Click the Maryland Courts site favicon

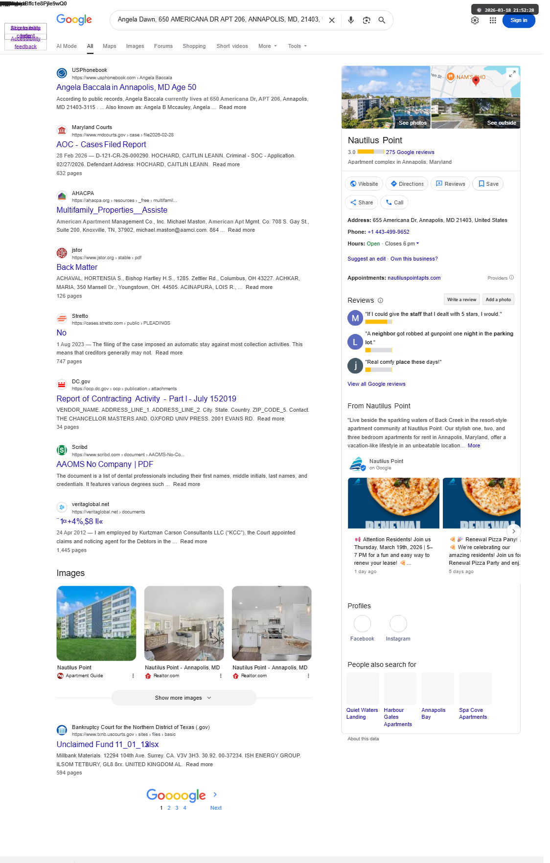[62, 131]
